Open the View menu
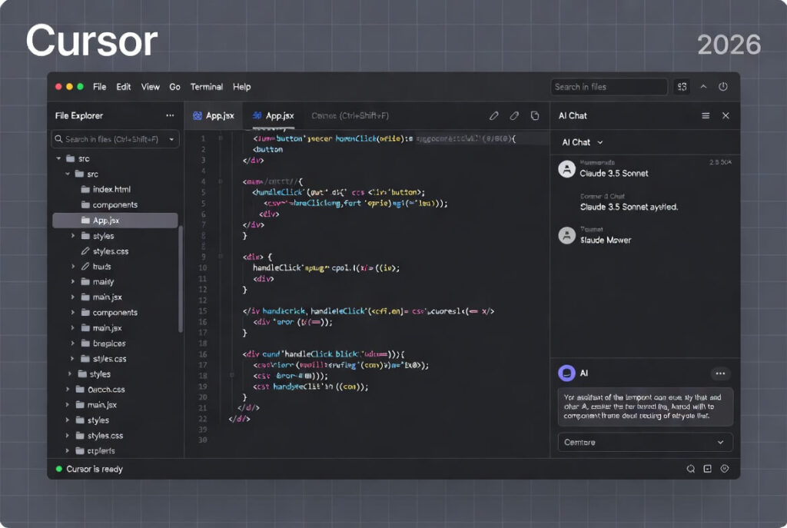787x528 pixels. [x=150, y=87]
